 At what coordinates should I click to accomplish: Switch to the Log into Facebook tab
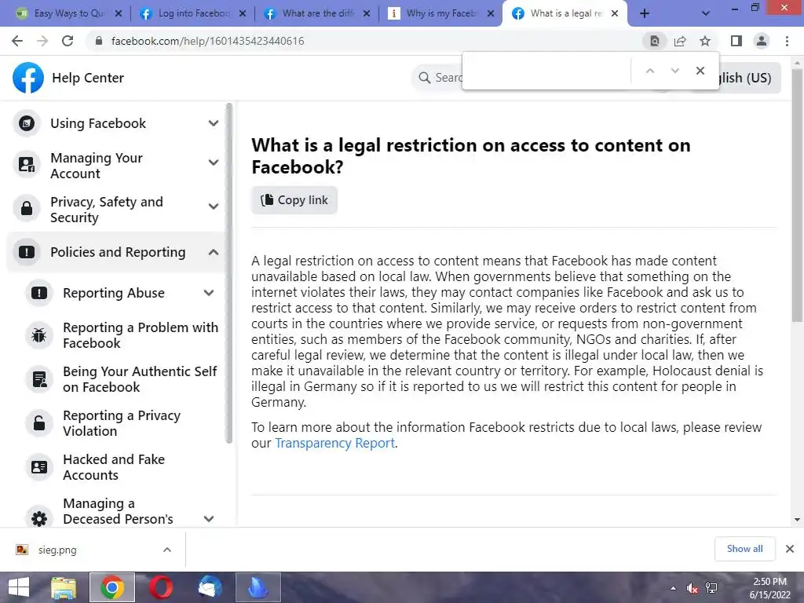[193, 13]
